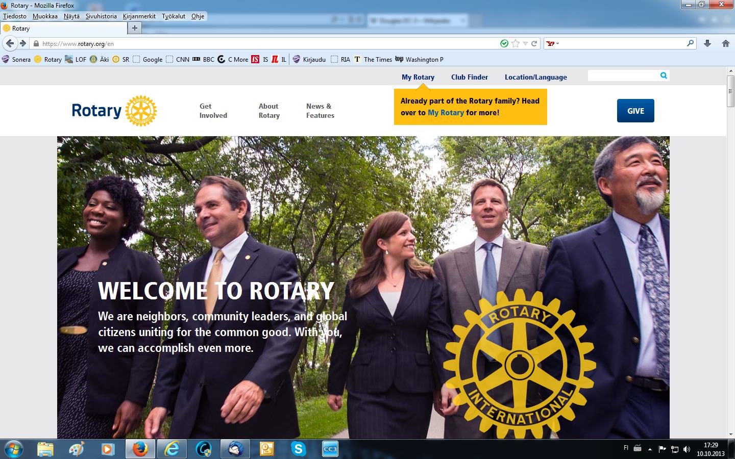The image size is (735, 459).
Task: Open Thunderbird mail from the taskbar
Action: (235, 449)
